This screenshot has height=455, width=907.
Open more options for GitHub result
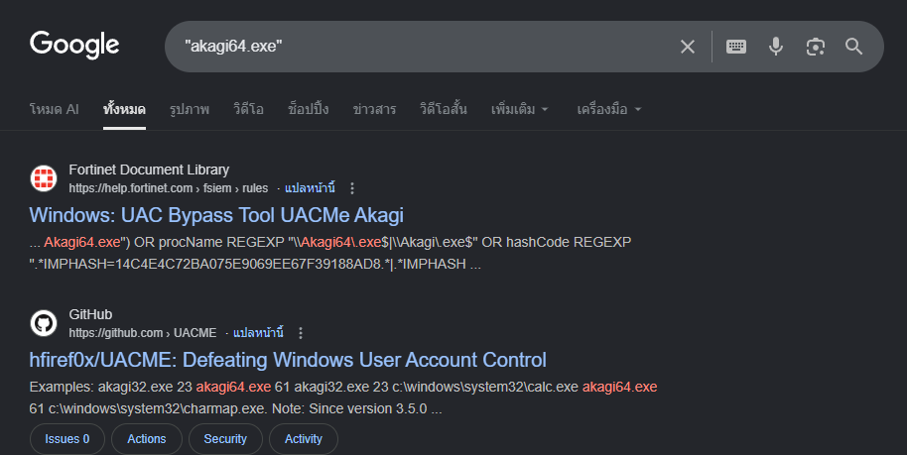[x=301, y=333]
